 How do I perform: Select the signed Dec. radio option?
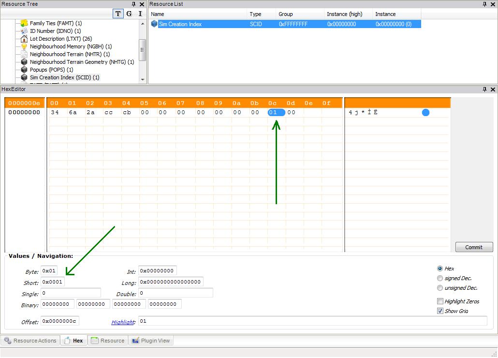439,278
